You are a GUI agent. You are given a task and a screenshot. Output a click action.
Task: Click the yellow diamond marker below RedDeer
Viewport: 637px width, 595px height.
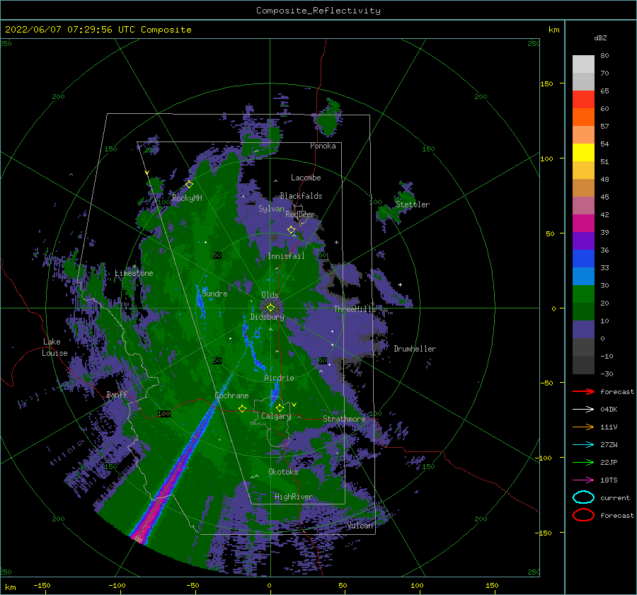click(292, 230)
